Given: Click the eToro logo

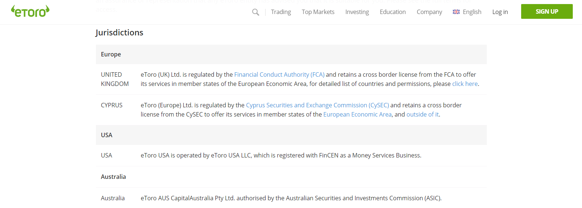Looking at the screenshot, I should [30, 11].
